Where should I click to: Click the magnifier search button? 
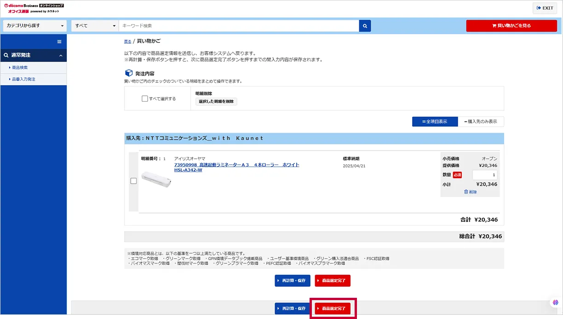point(365,26)
